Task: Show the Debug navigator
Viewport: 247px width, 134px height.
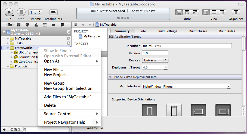Action: 45,25
